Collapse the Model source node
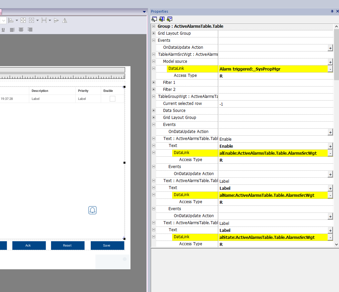This screenshot has height=292, width=339. tap(153, 61)
